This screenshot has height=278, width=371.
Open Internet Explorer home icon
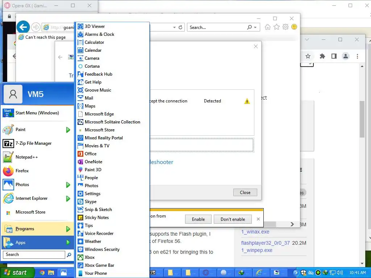[268, 27]
